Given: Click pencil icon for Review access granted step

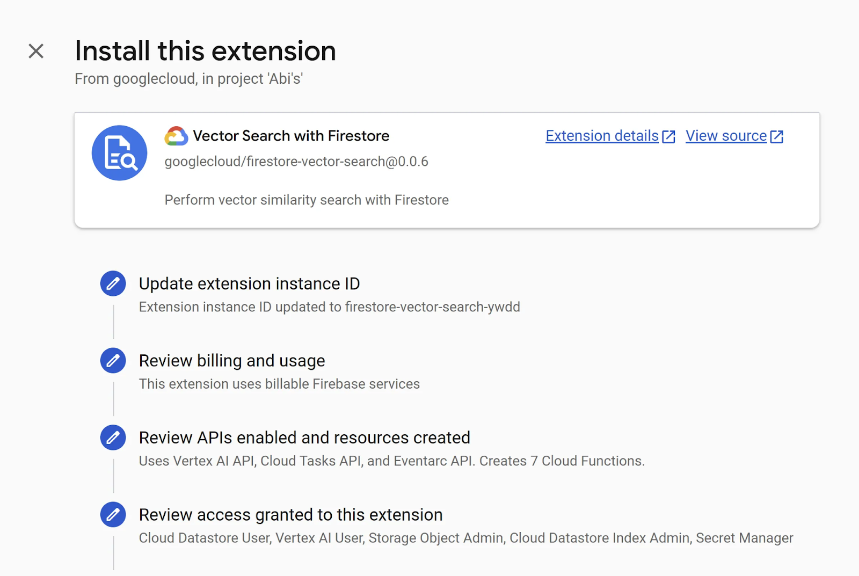Looking at the screenshot, I should (x=113, y=515).
